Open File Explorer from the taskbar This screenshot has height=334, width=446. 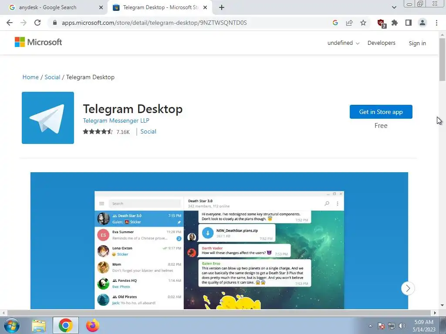(39, 325)
